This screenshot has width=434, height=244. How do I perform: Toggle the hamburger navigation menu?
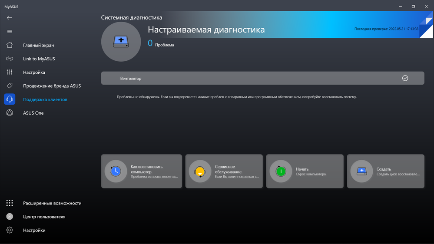pos(10,32)
